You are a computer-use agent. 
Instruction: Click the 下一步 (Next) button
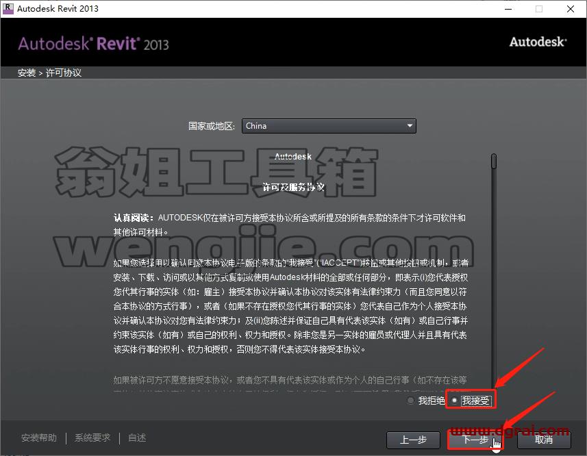tap(475, 440)
